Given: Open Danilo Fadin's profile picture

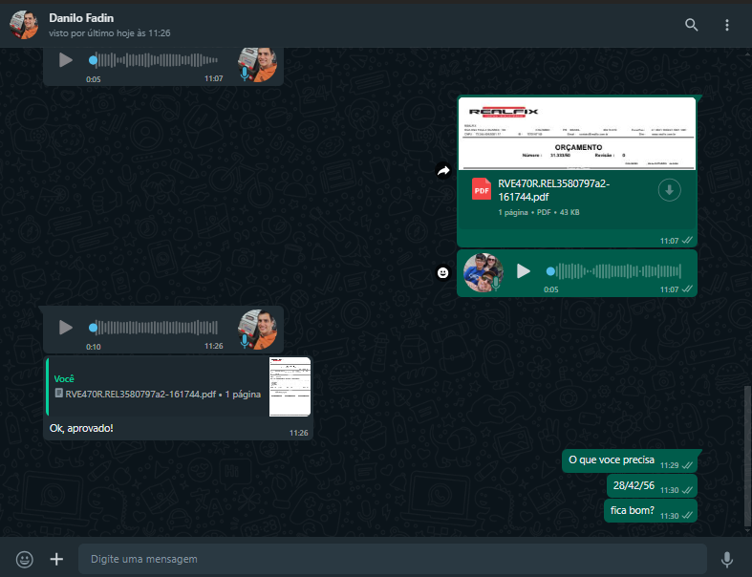Looking at the screenshot, I should pos(24,25).
